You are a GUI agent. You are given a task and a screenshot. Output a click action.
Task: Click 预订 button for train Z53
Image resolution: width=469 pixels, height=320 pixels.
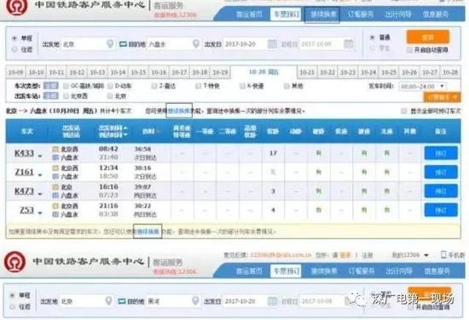441,210
